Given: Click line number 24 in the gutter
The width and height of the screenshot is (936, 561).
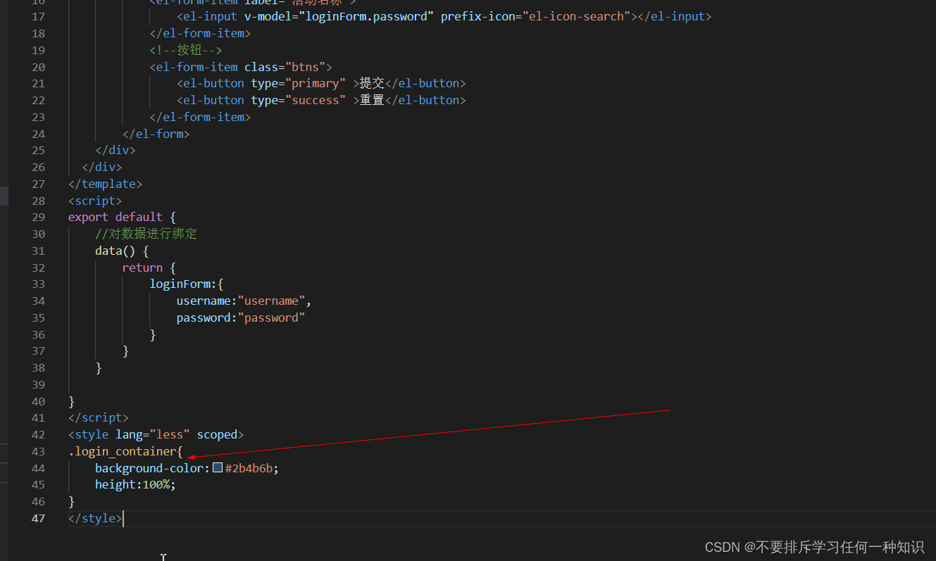Looking at the screenshot, I should pyautogui.click(x=38, y=134).
